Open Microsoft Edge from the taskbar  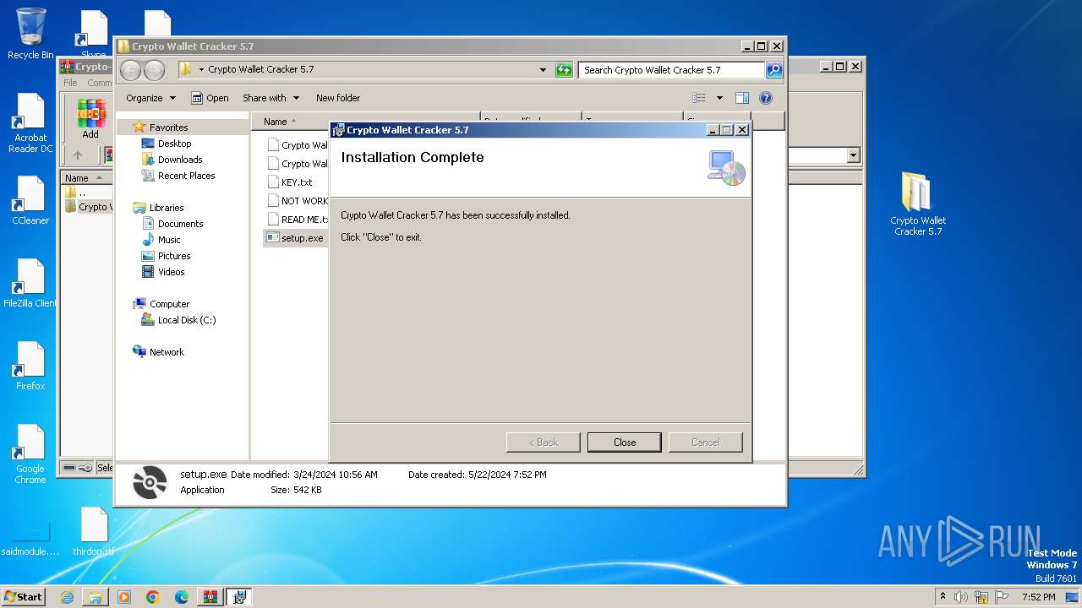click(x=182, y=597)
